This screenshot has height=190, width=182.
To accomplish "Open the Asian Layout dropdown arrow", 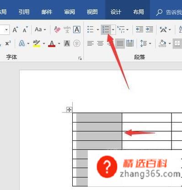I will pos(170,29).
